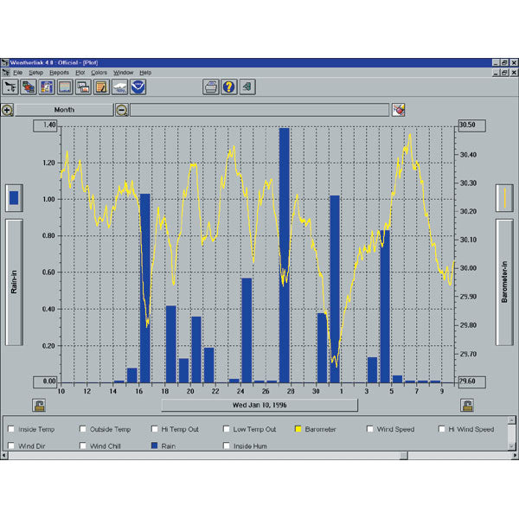Open the Barometer-in right axis selector
The width and height of the screenshot is (519, 519).
pyautogui.click(x=504, y=281)
